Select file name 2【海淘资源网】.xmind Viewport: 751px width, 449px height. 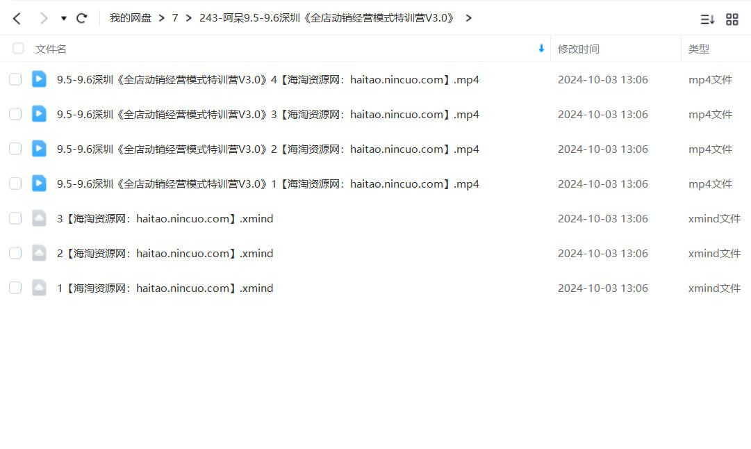pos(165,254)
